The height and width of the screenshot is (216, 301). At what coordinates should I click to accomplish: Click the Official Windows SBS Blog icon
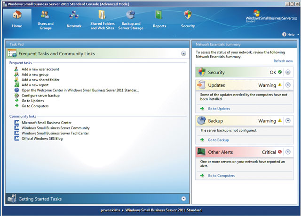pos(17,138)
